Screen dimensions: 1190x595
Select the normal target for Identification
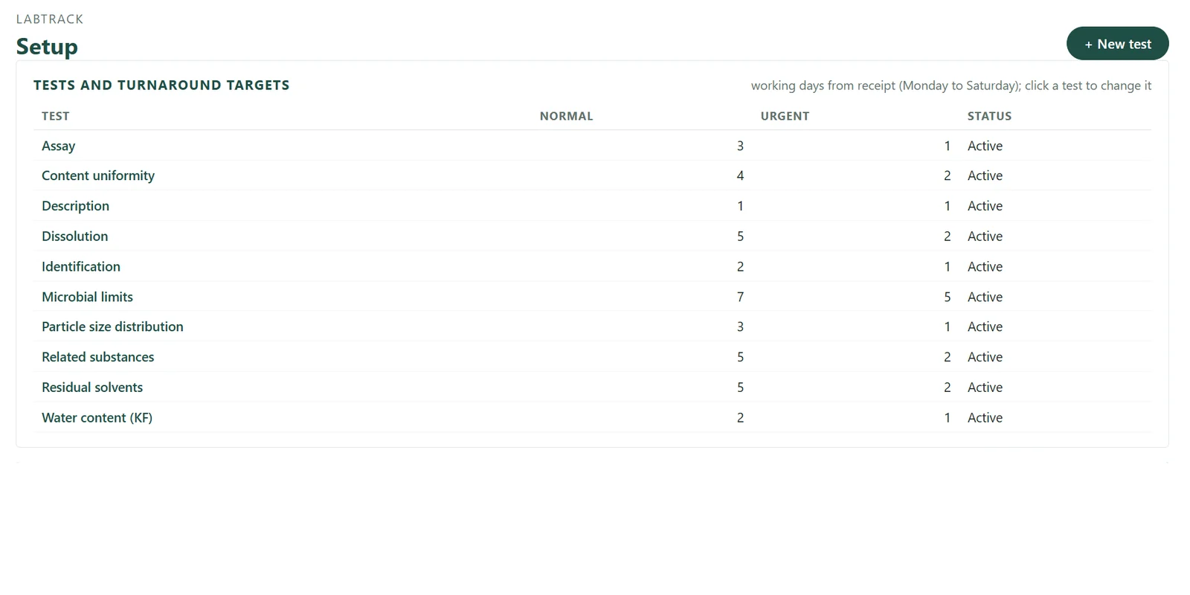(x=740, y=266)
